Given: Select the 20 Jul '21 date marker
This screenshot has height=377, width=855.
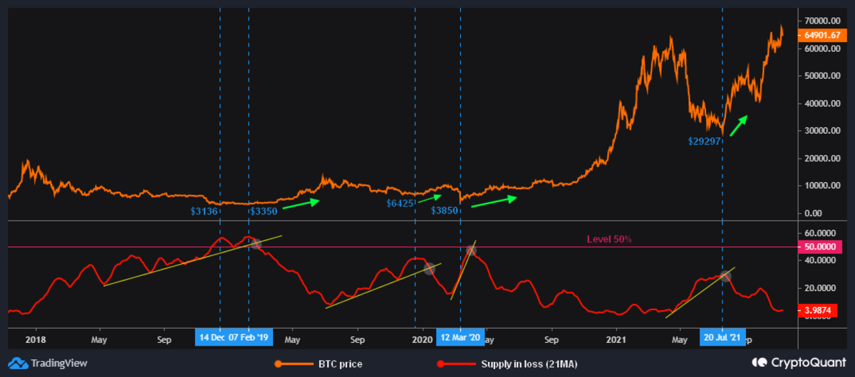Looking at the screenshot, I should pyautogui.click(x=722, y=337).
